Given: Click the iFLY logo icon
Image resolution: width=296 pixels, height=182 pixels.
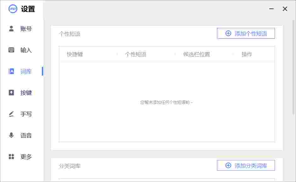Looking at the screenshot, I should 13,9.
